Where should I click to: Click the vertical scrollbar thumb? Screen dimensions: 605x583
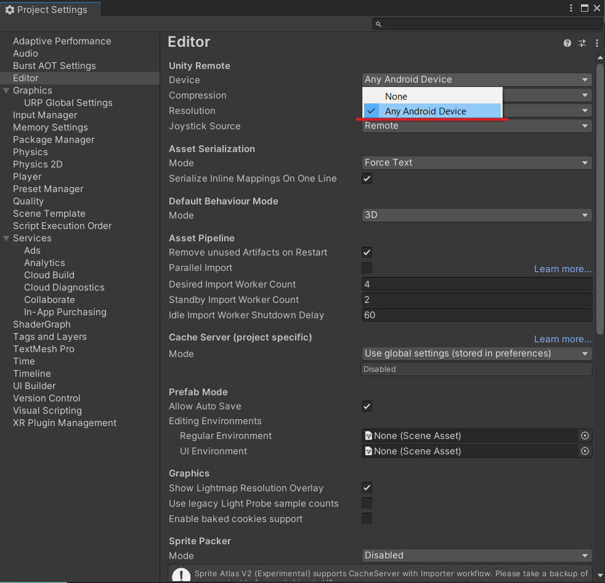point(599,199)
